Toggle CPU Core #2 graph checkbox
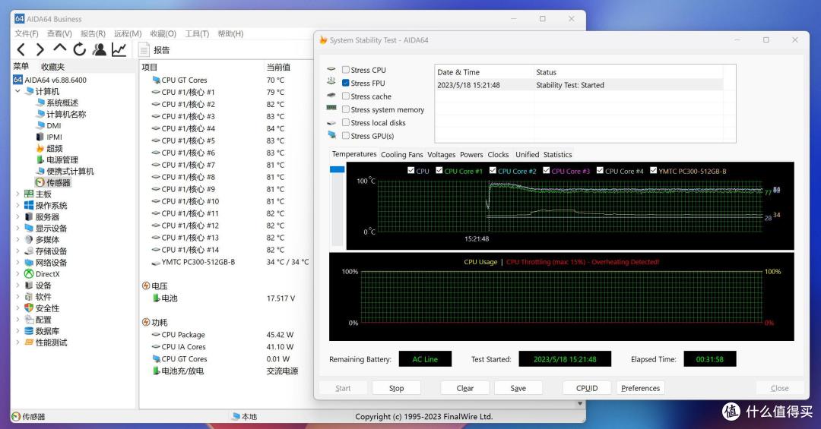The image size is (821, 429). click(493, 171)
